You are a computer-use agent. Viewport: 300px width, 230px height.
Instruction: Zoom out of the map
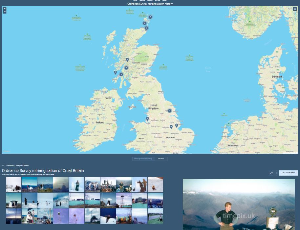point(5,12)
